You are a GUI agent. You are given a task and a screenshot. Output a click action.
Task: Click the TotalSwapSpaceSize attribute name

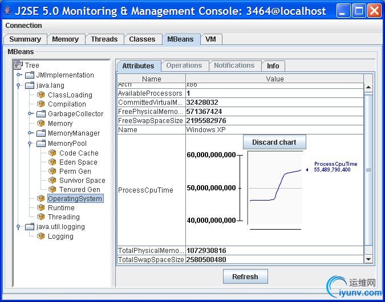point(151,260)
